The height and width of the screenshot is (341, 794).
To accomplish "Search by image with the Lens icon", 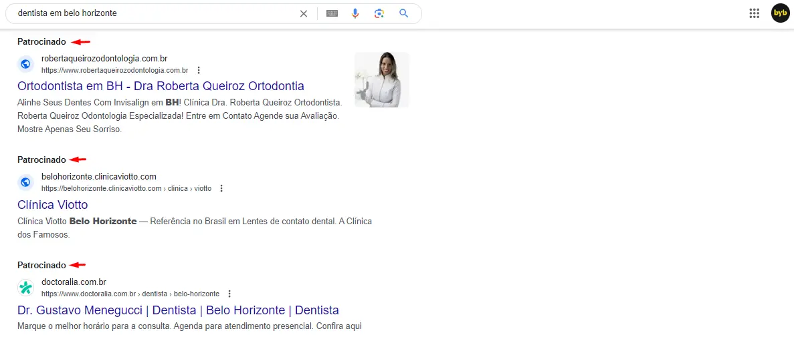I will tap(379, 13).
